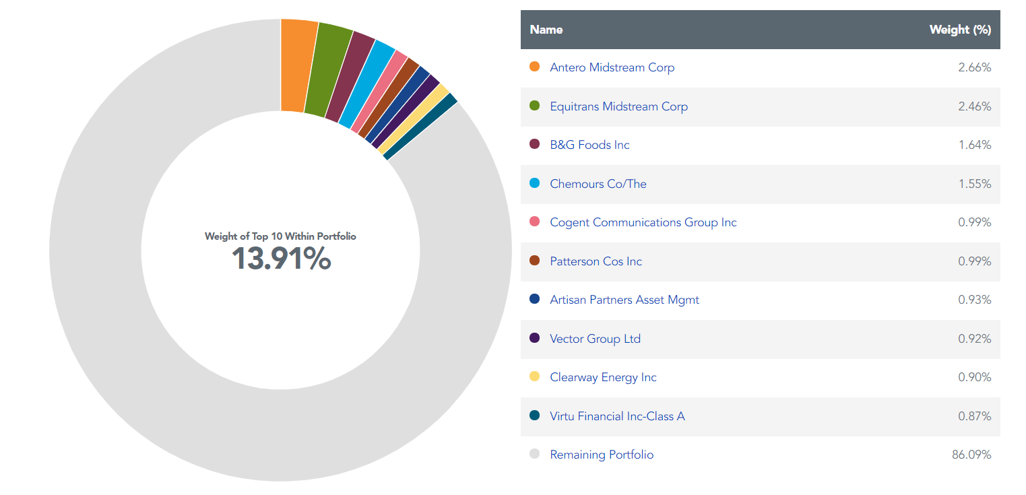Click the purple Vector Group legend marker
This screenshot has width=1026, height=495.
[x=535, y=339]
